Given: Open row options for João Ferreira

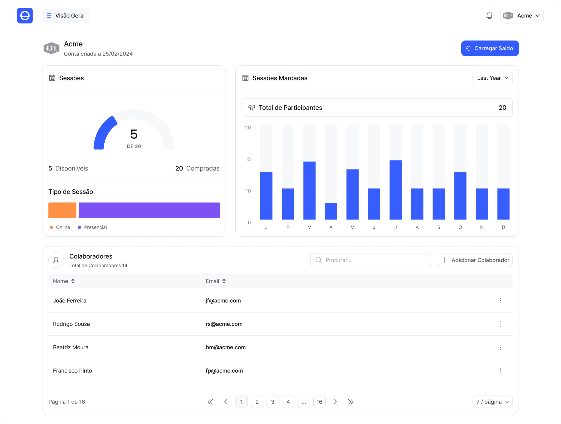Looking at the screenshot, I should (x=500, y=301).
